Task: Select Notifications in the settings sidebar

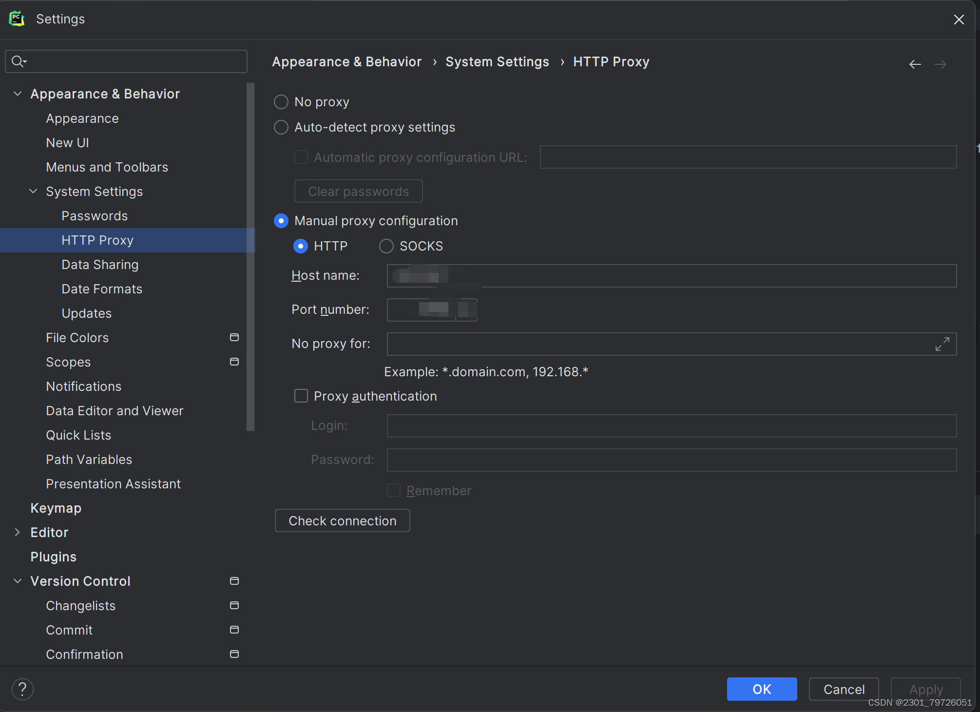Action: point(83,386)
